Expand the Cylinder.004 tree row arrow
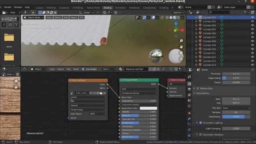 [196, 25]
